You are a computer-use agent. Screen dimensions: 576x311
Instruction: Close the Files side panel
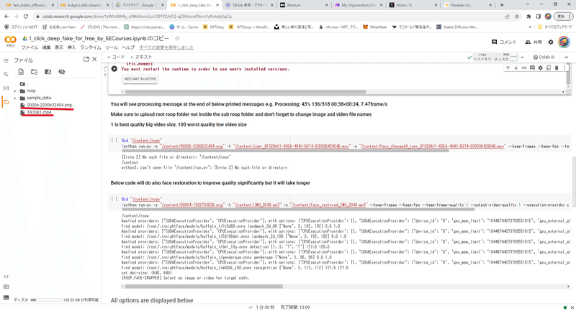(x=94, y=59)
